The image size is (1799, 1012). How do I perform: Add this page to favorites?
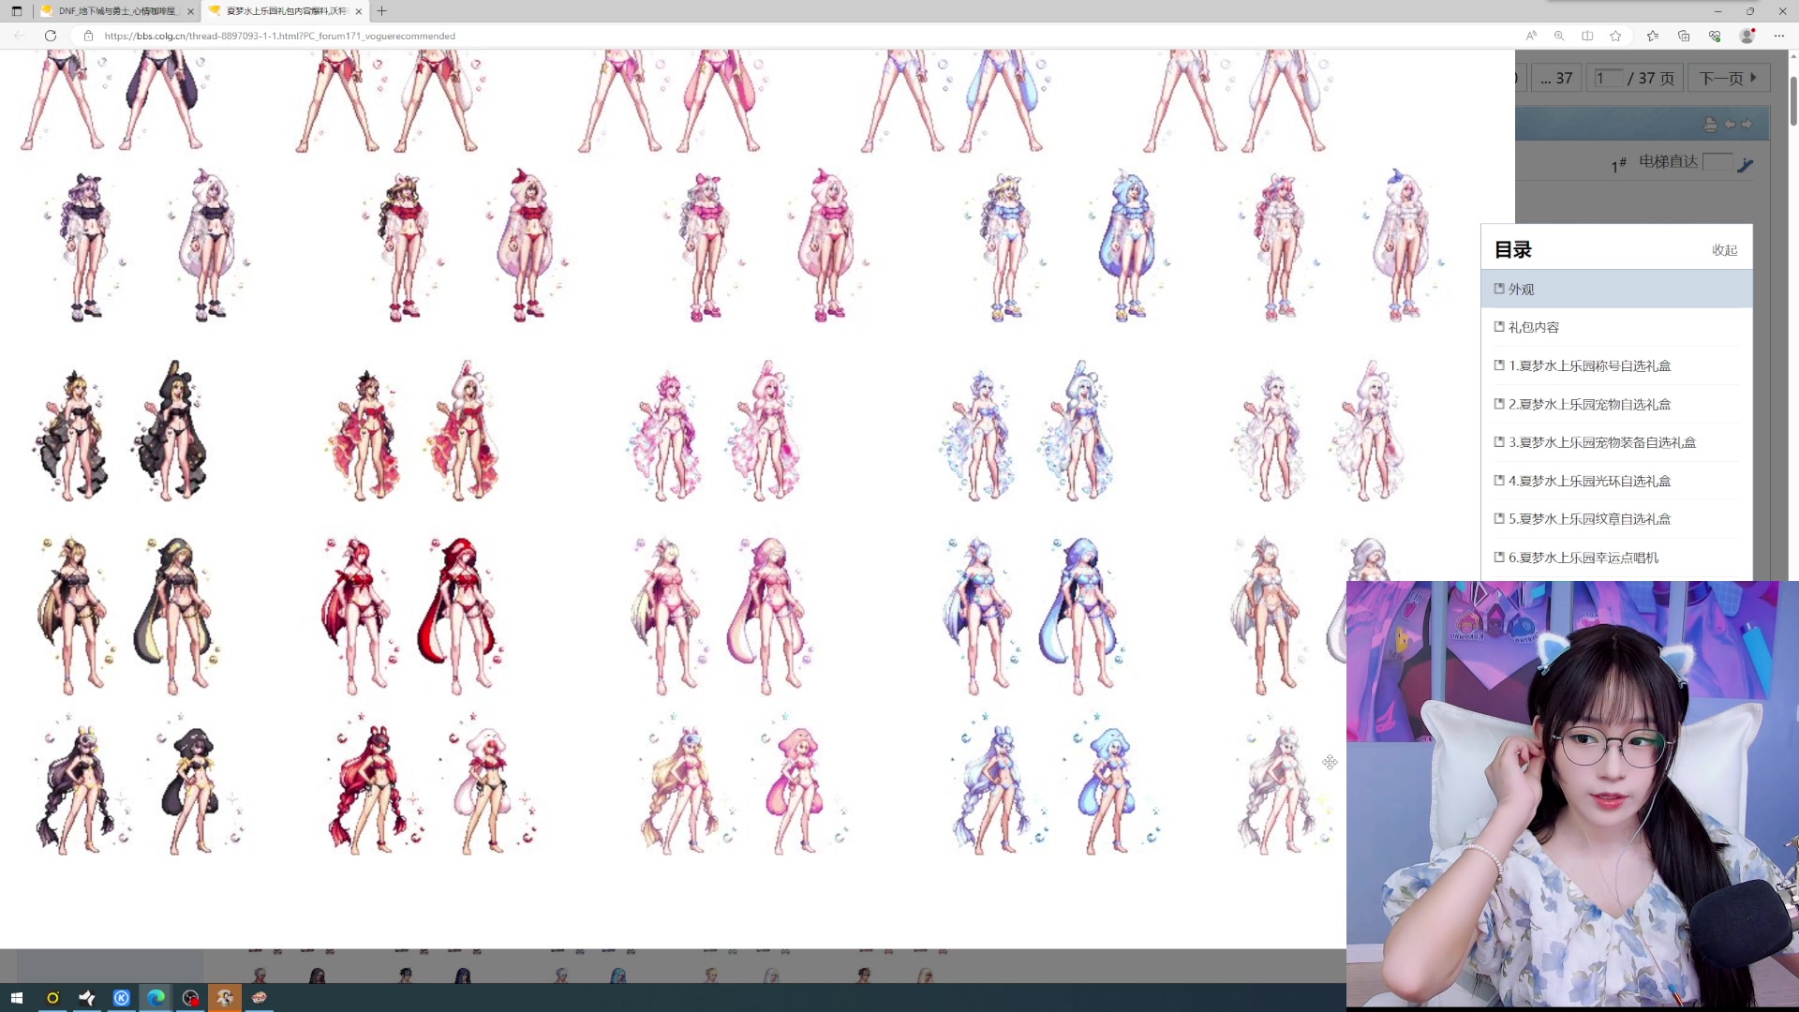pyautogui.click(x=1615, y=36)
